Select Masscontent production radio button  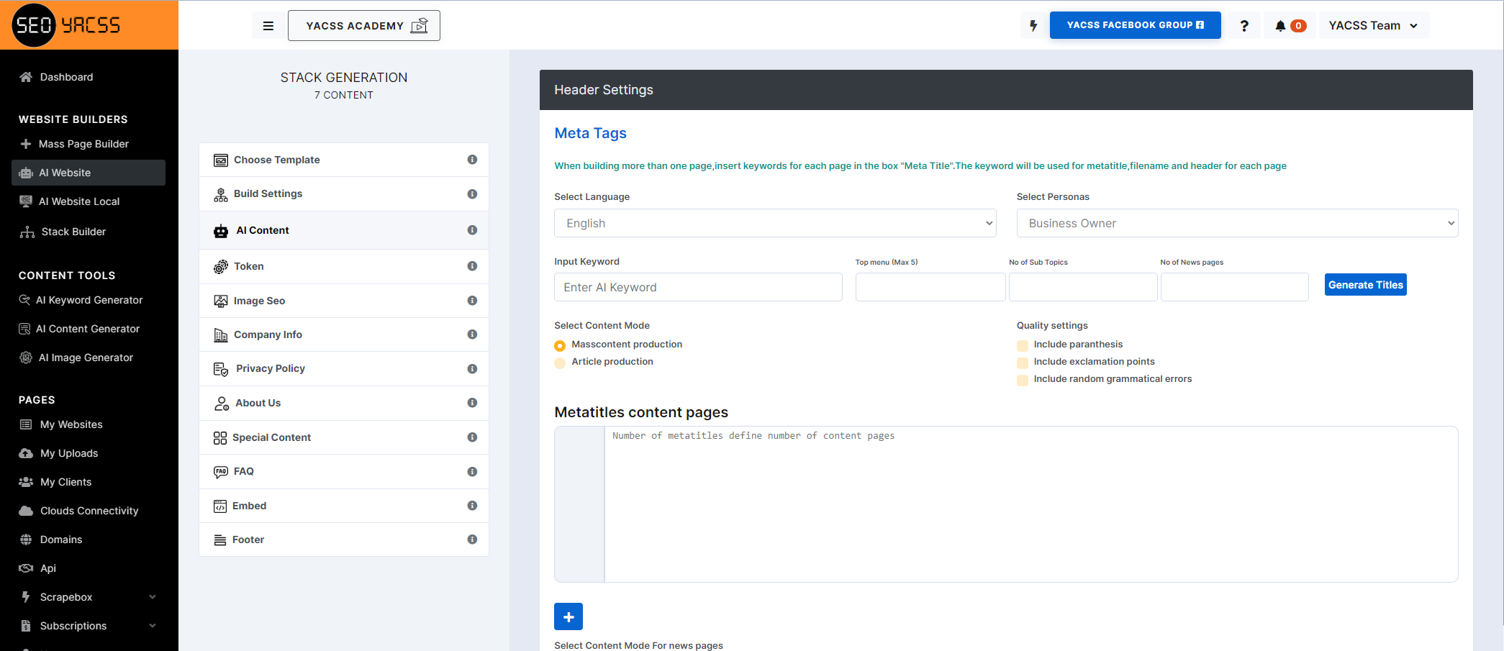(x=560, y=345)
